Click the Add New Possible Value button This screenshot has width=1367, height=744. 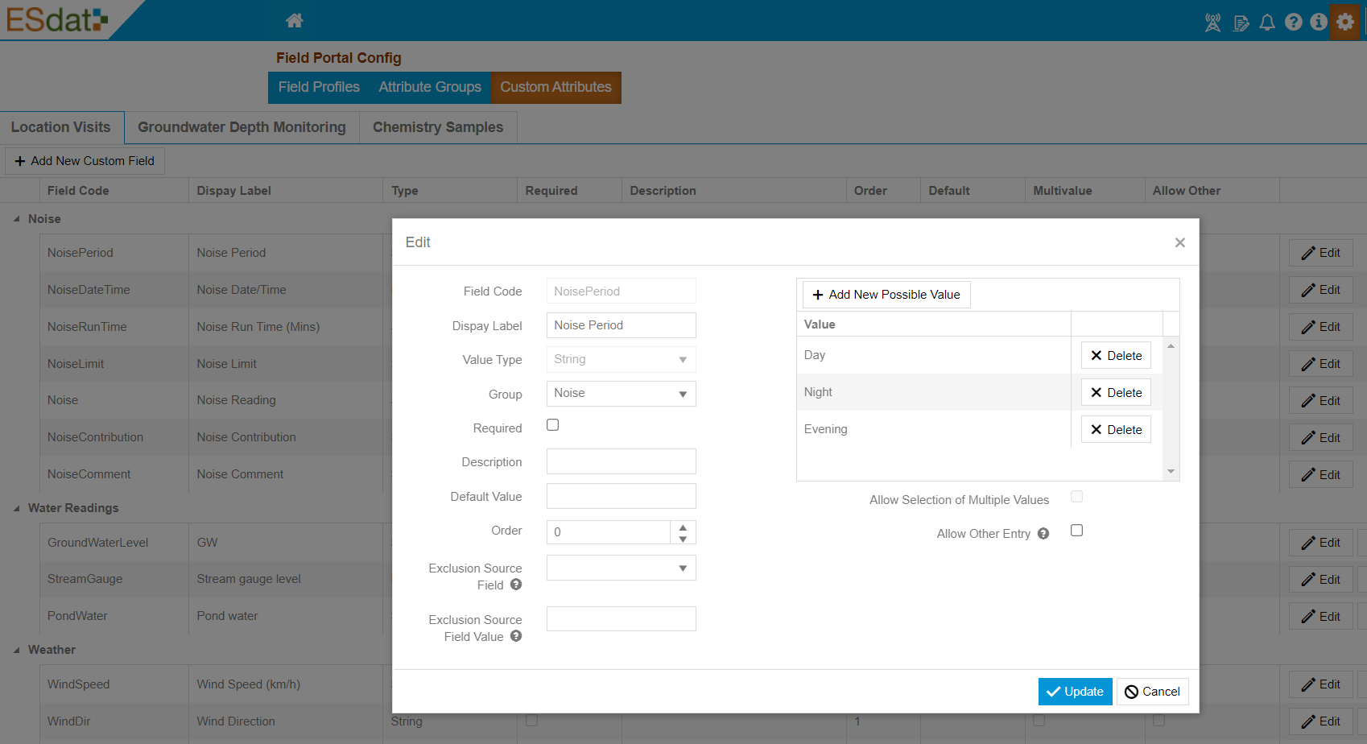tap(886, 294)
